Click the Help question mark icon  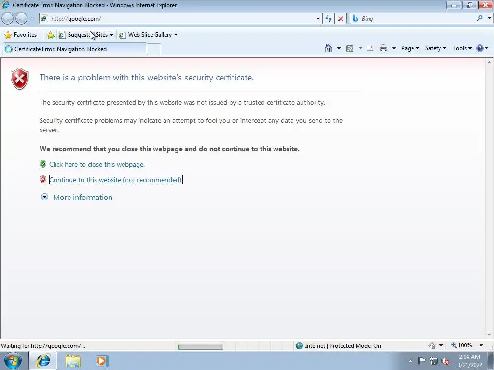[x=480, y=48]
